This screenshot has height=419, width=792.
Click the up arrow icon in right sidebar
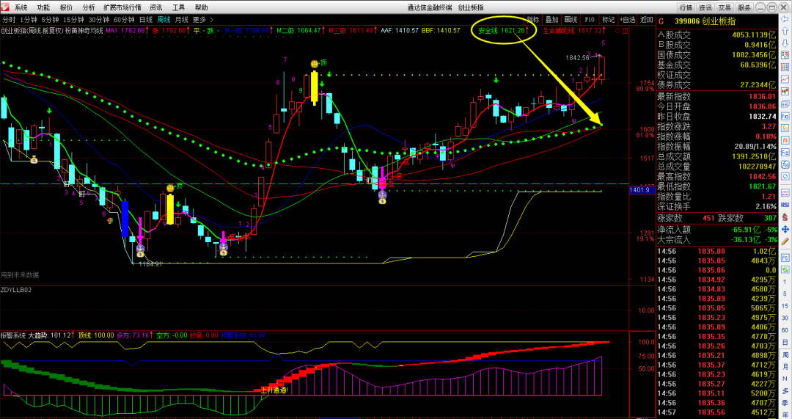(785, 31)
